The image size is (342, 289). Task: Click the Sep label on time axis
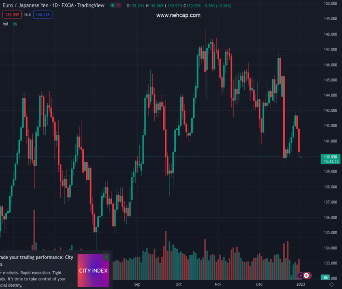pyautogui.click(x=137, y=285)
